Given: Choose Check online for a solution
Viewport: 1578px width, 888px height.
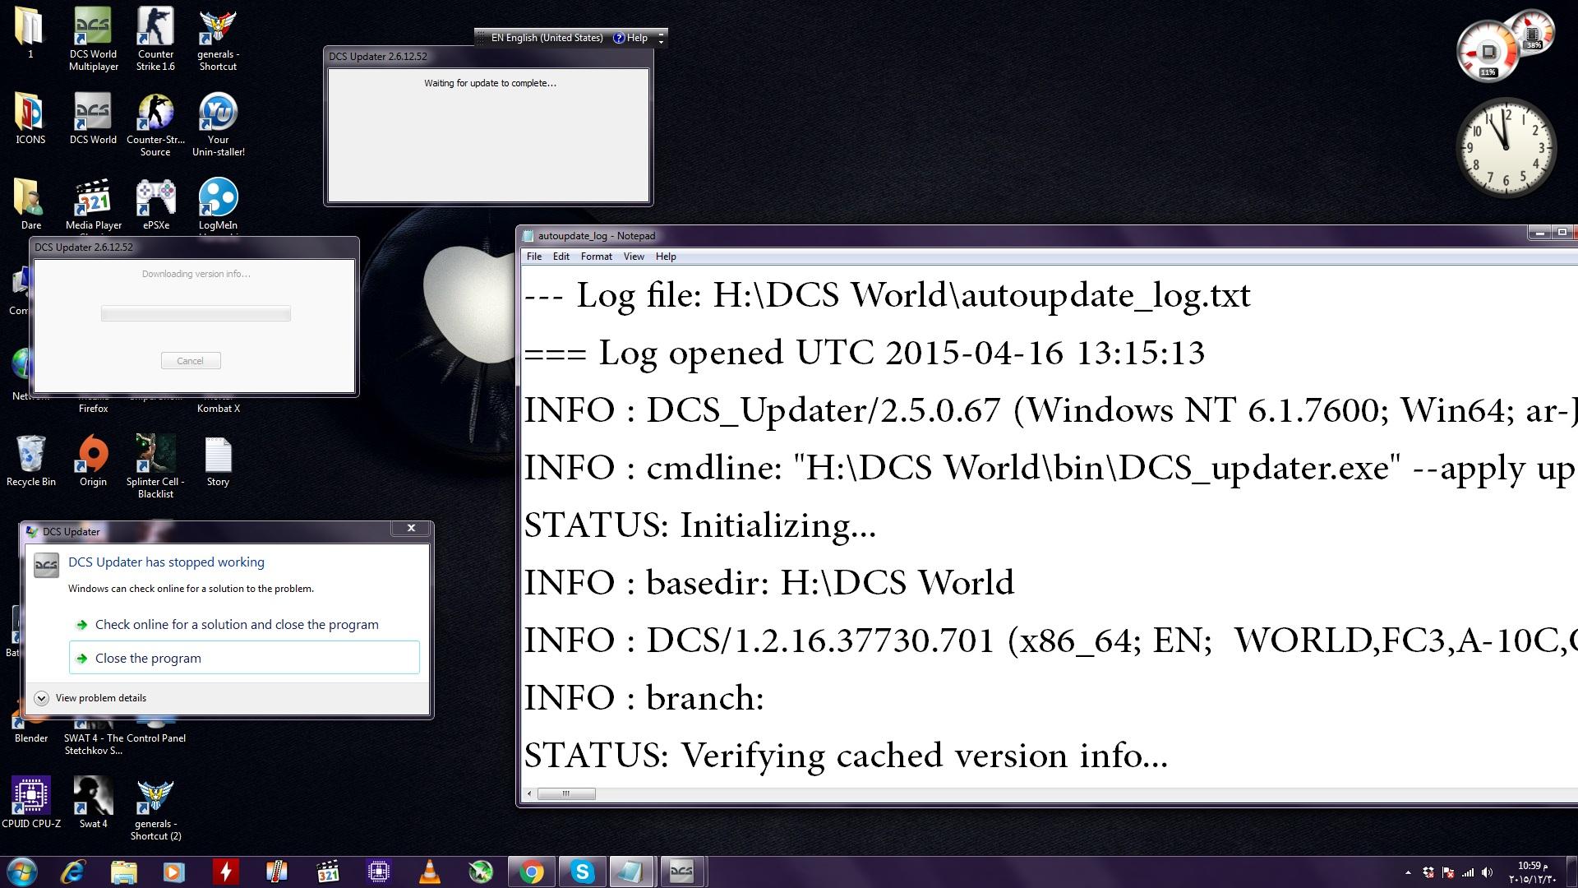Looking at the screenshot, I should pos(236,625).
